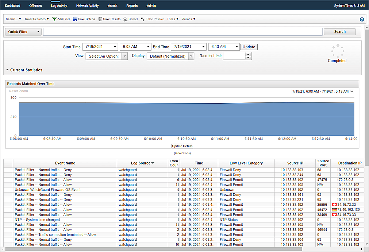The width and height of the screenshot is (369, 252).
Task: Click the Save Criteria disk icon
Action: point(75,19)
